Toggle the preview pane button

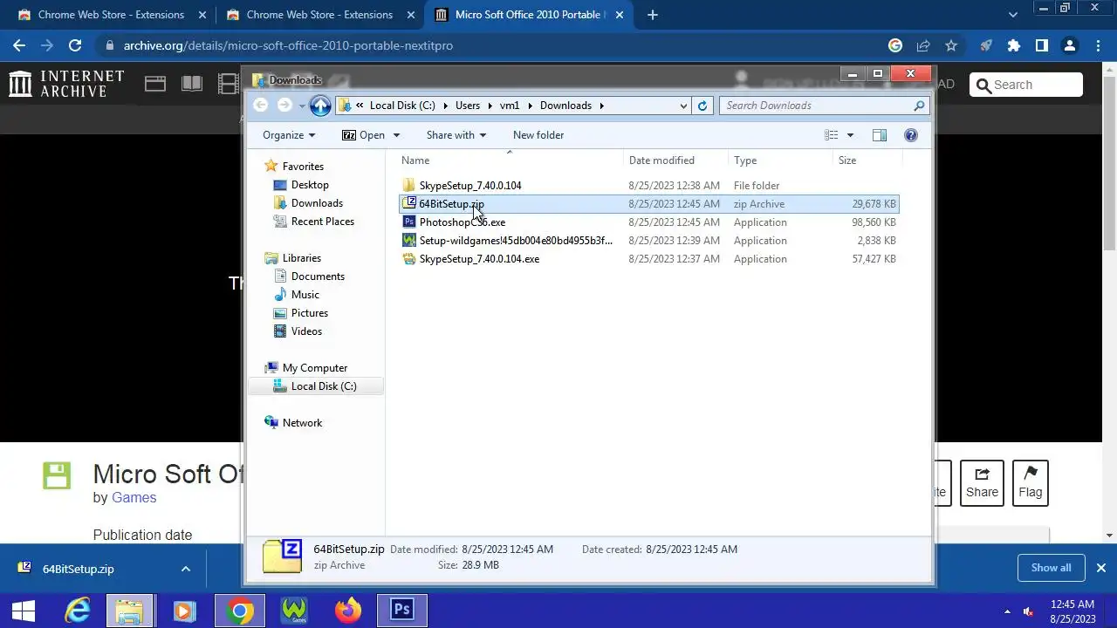880,135
